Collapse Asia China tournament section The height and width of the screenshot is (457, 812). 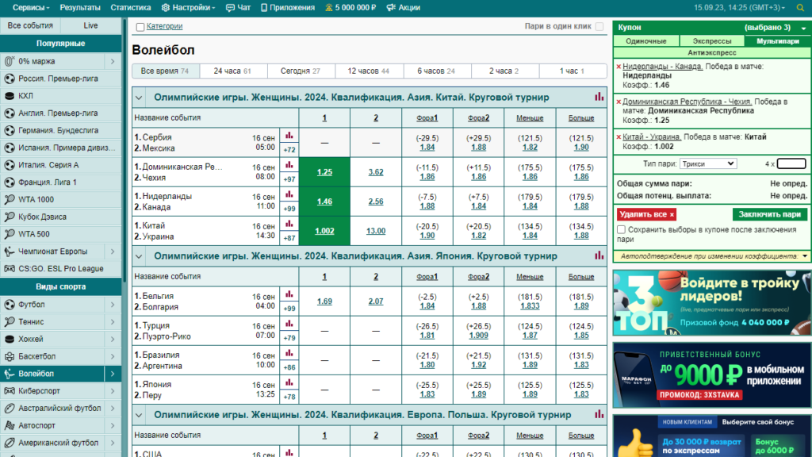[139, 98]
